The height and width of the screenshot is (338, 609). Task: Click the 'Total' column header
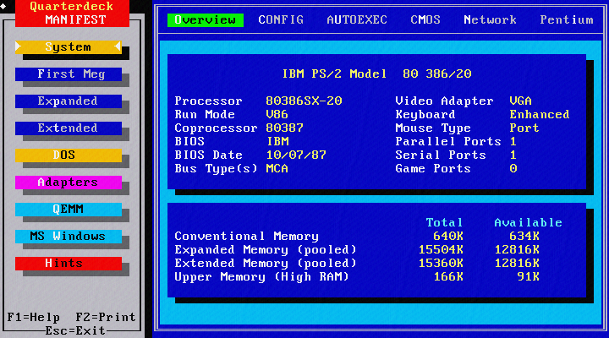[x=444, y=223]
